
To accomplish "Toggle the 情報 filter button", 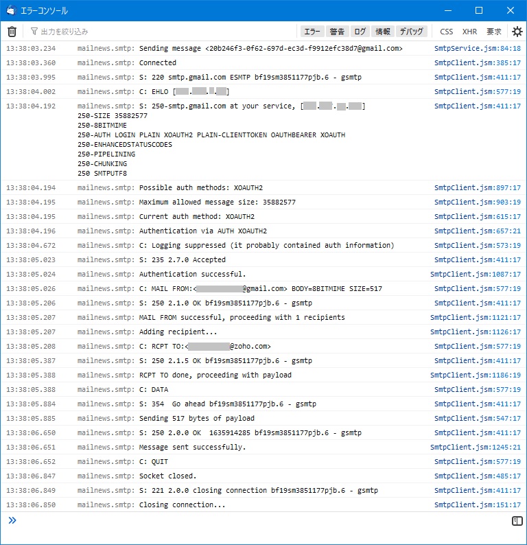I will (x=382, y=32).
